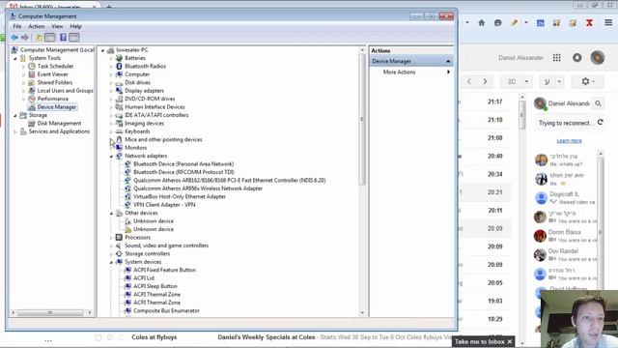This screenshot has width=618, height=348.
Task: Select Task Scheduler in System Tools
Action: click(55, 67)
